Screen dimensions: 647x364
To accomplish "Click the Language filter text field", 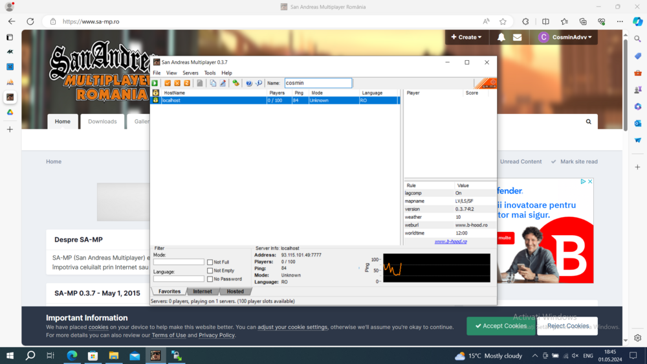I will point(179,279).
